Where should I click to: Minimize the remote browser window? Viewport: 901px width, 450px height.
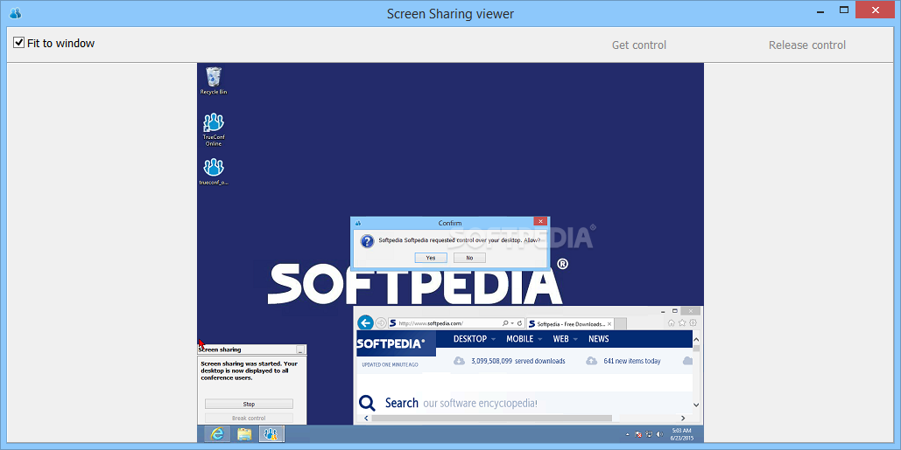(x=665, y=311)
